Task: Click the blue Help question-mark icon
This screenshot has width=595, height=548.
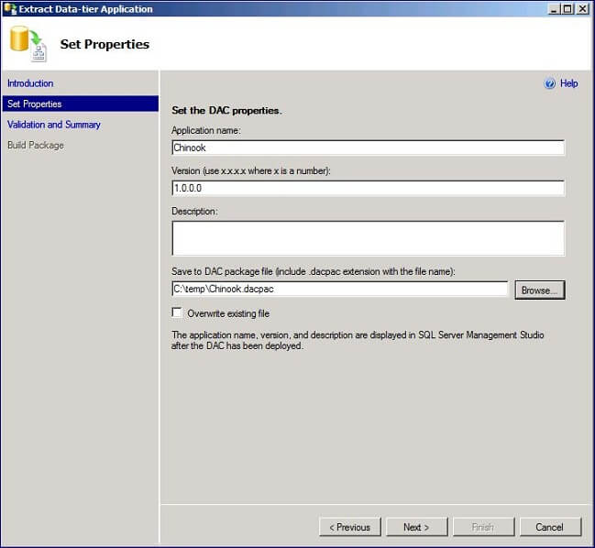Action: 549,83
